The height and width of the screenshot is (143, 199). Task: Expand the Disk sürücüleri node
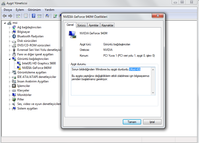[10, 41]
